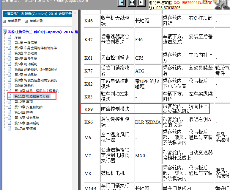Viewport: 230px width, 190px height.
Task: Click the page icon next to 序言
Action: pyautogui.click(x=10, y=37)
